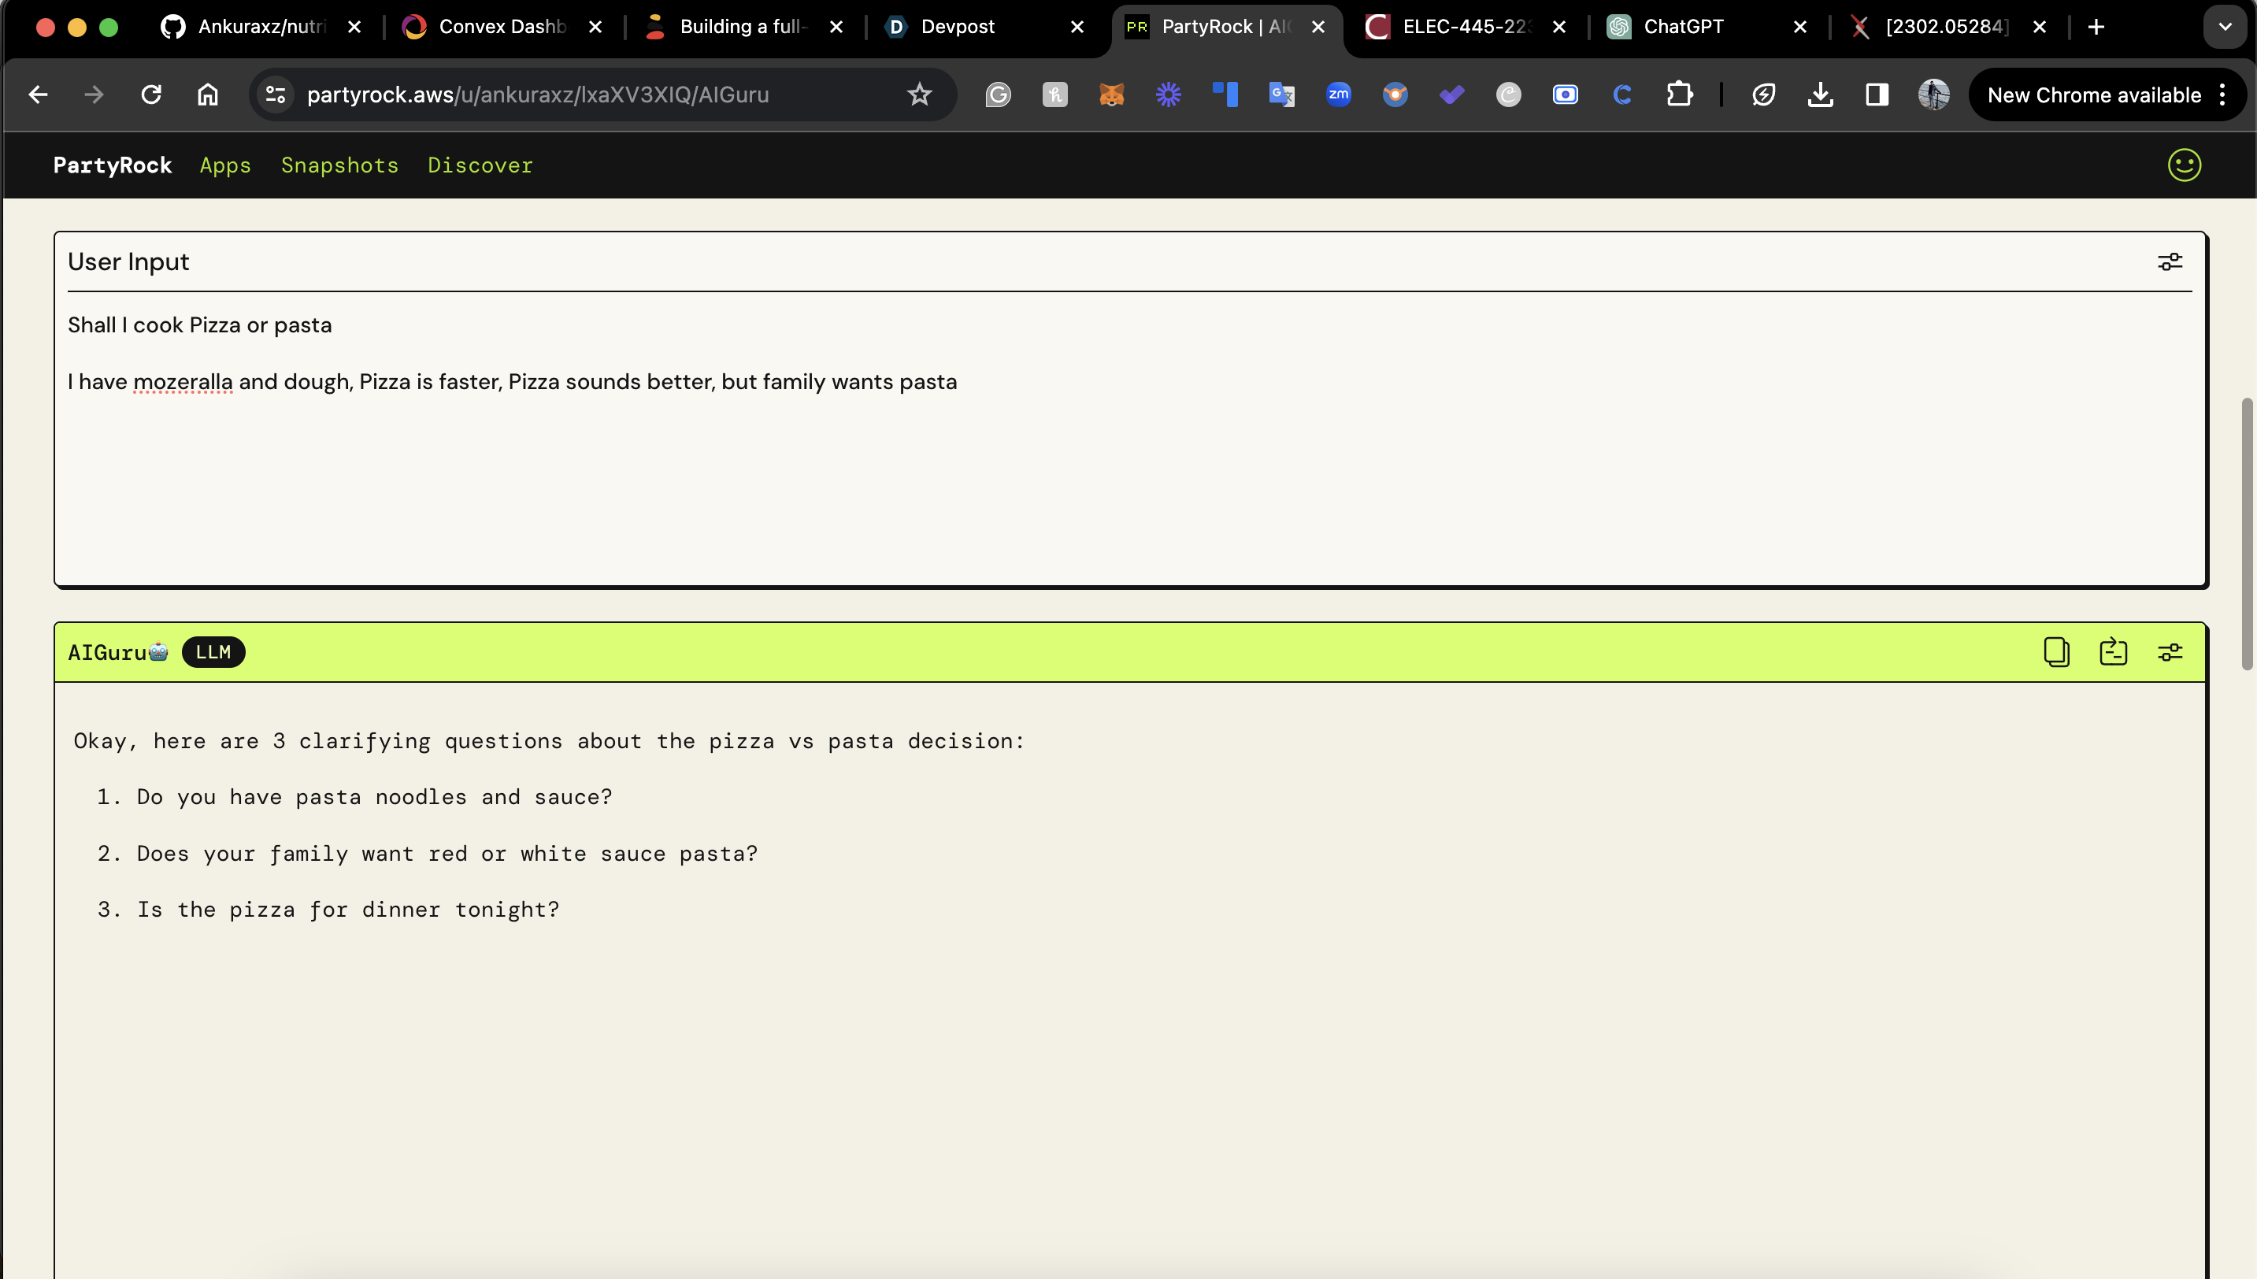The height and width of the screenshot is (1279, 2257).
Task: Click New Chrome available button
Action: (x=2094, y=95)
